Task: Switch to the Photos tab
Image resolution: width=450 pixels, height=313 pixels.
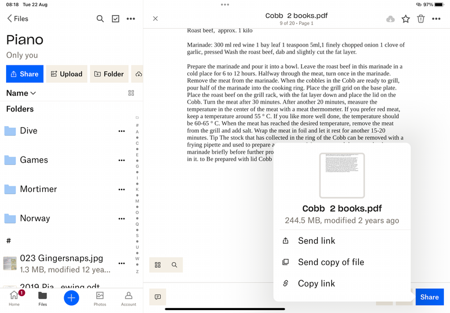Action: (x=100, y=298)
